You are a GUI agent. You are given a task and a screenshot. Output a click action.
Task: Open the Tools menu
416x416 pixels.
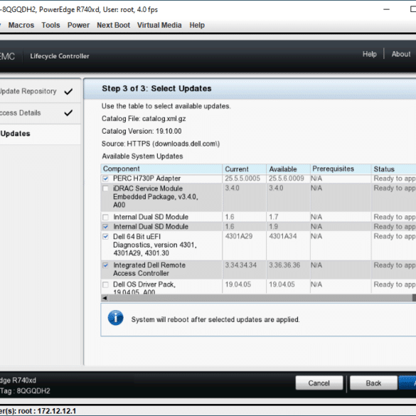(50, 25)
